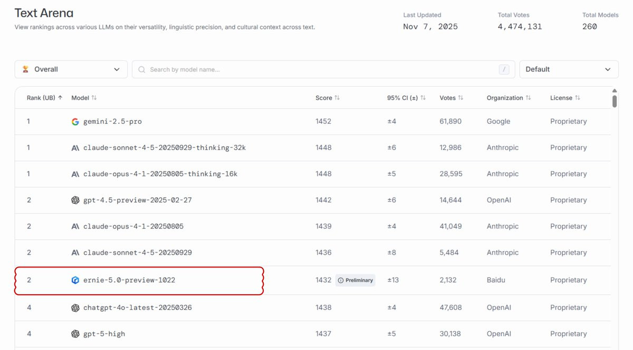Open the Overall category dropdown

pyautogui.click(x=71, y=69)
